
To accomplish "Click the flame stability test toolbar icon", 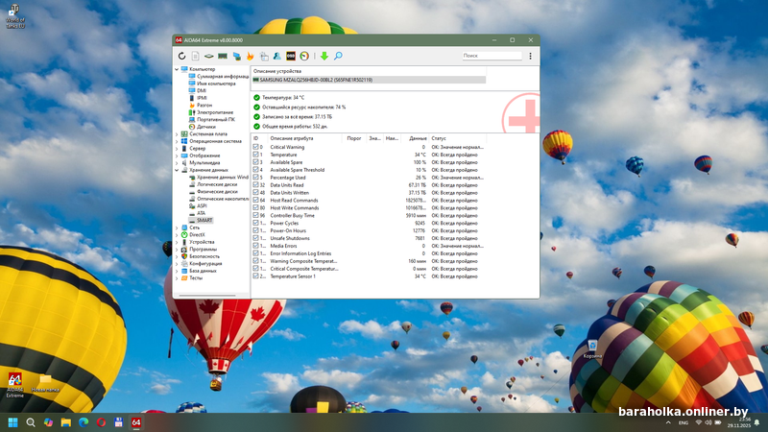I will coord(251,57).
